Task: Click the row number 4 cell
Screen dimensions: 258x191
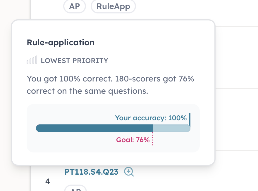Action: coord(48,181)
